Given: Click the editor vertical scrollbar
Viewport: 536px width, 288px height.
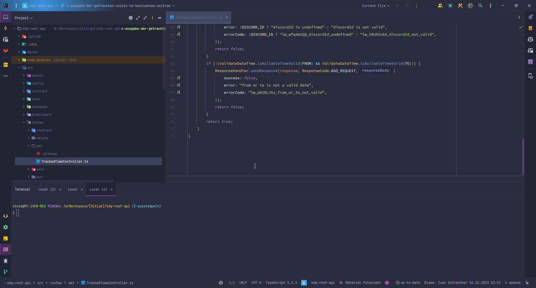Looking at the screenshot, I should (523, 157).
